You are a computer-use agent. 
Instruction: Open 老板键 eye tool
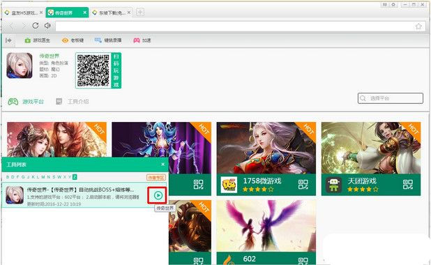point(73,40)
